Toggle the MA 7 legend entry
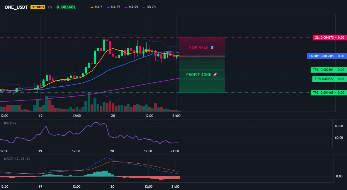The width and height of the screenshot is (347, 190). 96,7
